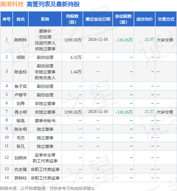Click 陈金标's holding 1.44万
This screenshot has width=177, height=191.
point(76,72)
